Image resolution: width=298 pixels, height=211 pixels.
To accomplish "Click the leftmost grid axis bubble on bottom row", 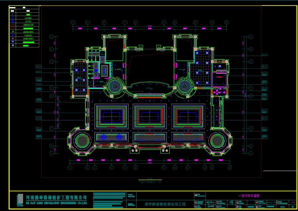I will tap(70, 168).
